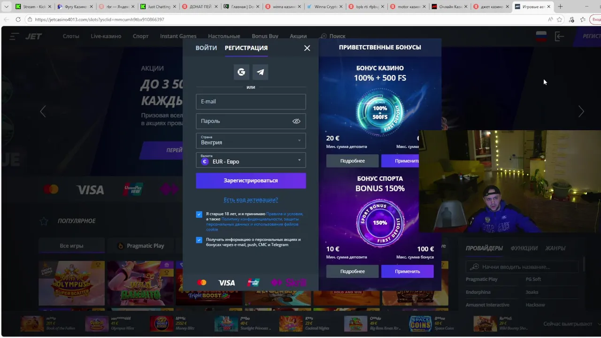
Task: Toggle the 18+ age agreement checkbox
Action: (199, 214)
